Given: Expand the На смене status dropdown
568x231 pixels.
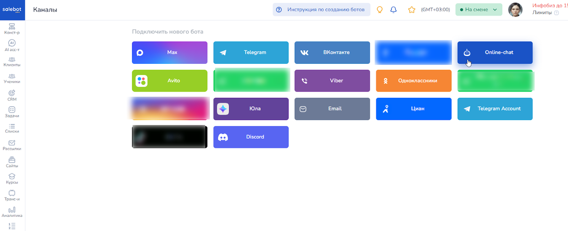Looking at the screenshot, I should click(x=479, y=9).
